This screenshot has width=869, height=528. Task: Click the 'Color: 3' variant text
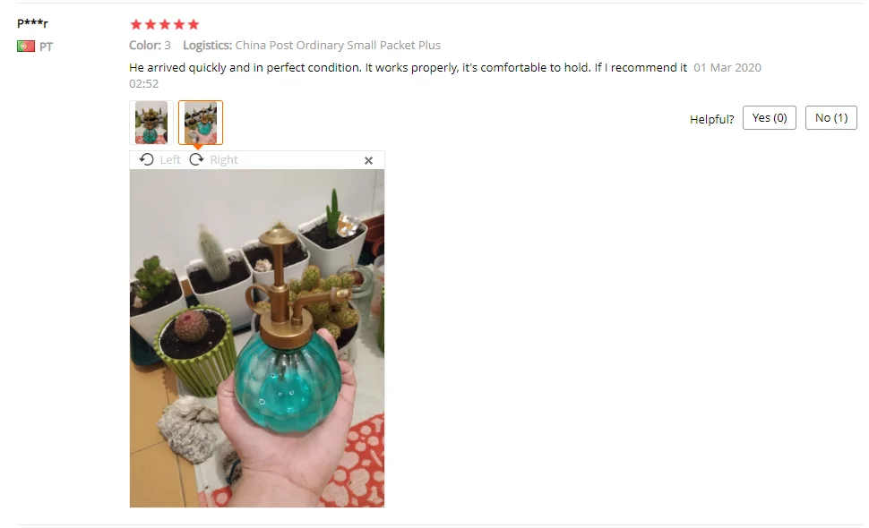pyautogui.click(x=150, y=46)
